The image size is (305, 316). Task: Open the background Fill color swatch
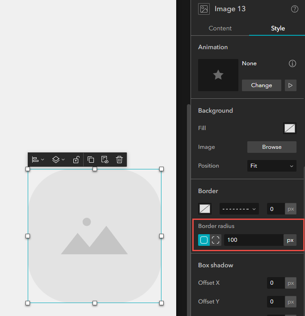tap(290, 128)
